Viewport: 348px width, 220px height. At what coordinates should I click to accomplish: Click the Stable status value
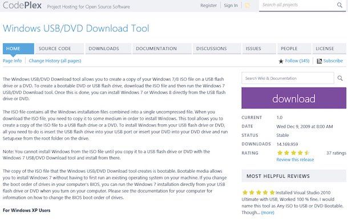pyautogui.click(x=282, y=135)
